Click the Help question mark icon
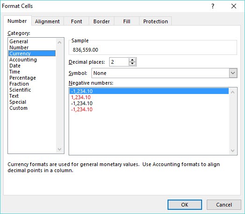This screenshot has height=214, width=245. (213, 6)
